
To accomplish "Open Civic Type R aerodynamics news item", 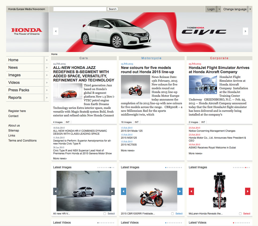I will click(82, 142).
